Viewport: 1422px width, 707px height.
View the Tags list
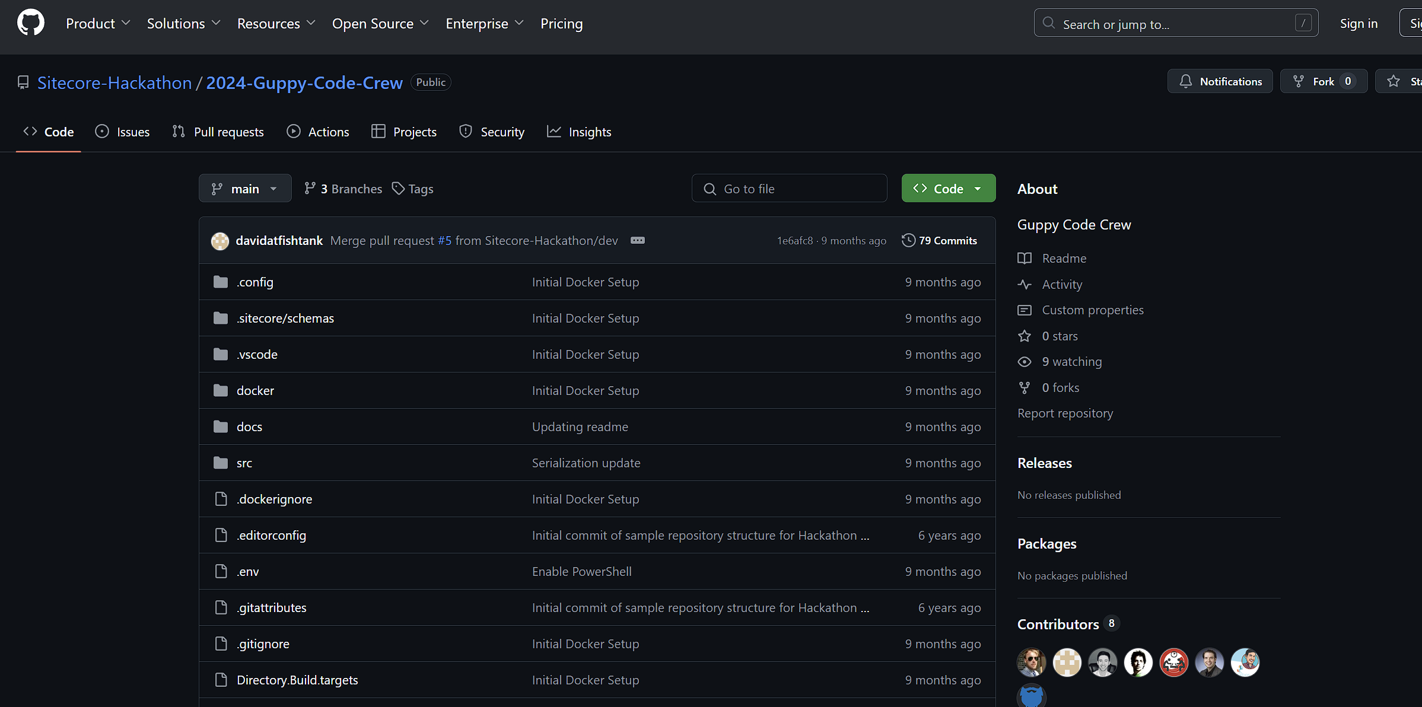413,189
